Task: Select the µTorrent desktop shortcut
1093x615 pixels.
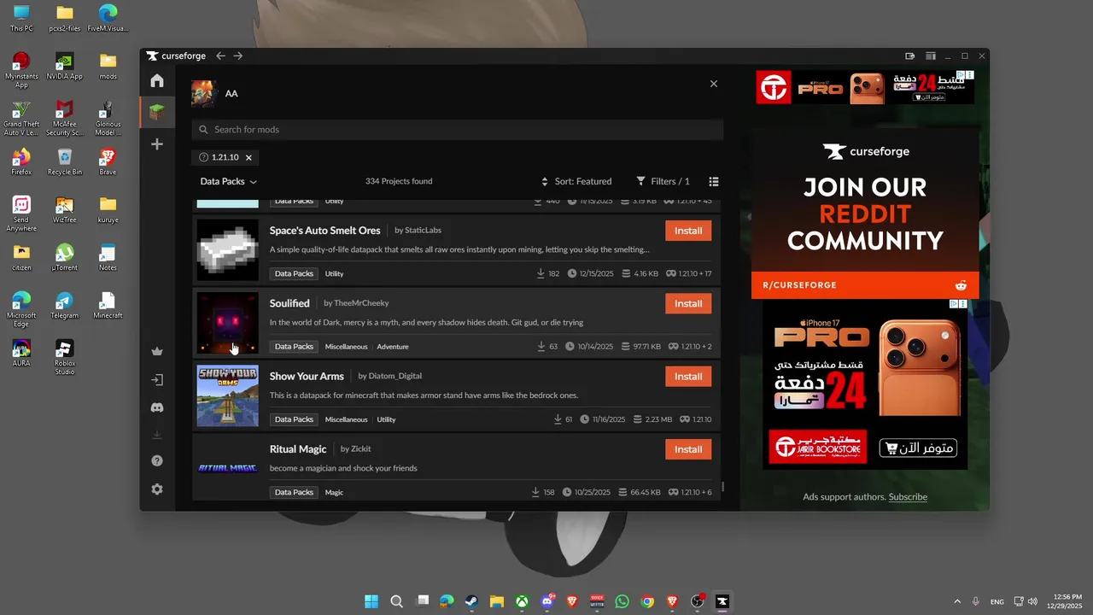Action: pyautogui.click(x=65, y=257)
